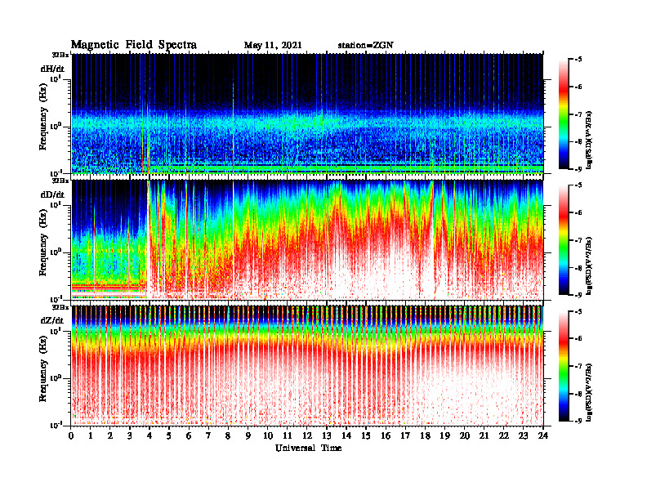Click the log(PSD) label beside dH/dt colorbar
Image resolution: width=647 pixels, height=500 pixels.
pos(590,140)
